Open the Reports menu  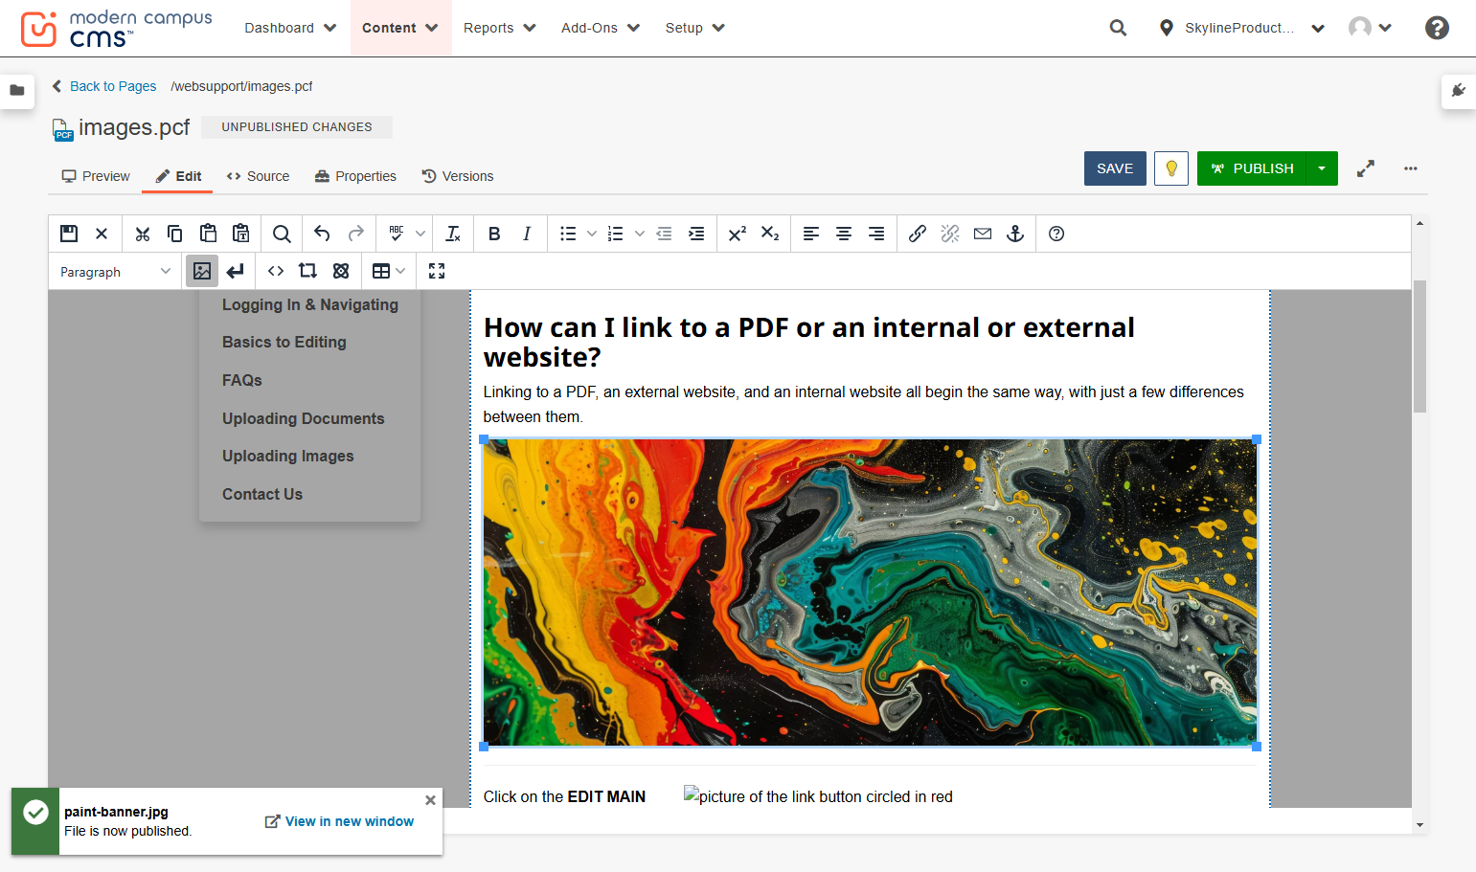tap(500, 28)
